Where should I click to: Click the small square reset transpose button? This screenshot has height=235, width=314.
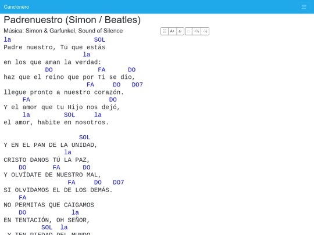point(188,31)
